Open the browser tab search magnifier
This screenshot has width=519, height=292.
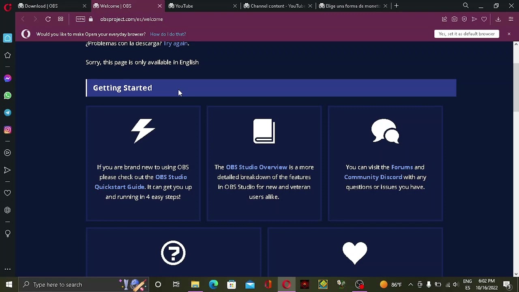pos(466,6)
